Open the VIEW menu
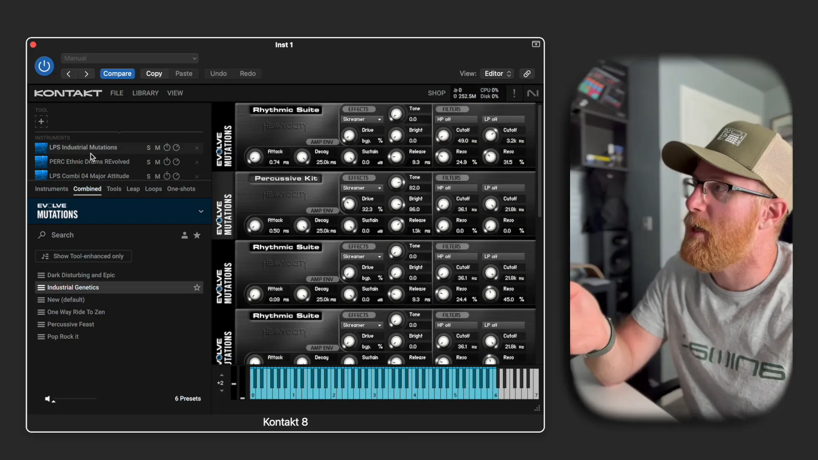Viewport: 818px width, 460px height. coord(175,93)
